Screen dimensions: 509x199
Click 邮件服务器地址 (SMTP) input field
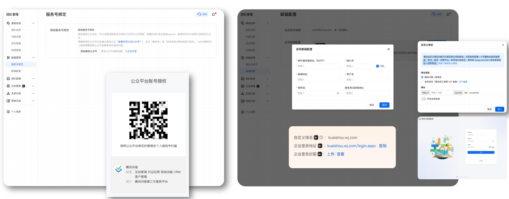tap(318, 66)
